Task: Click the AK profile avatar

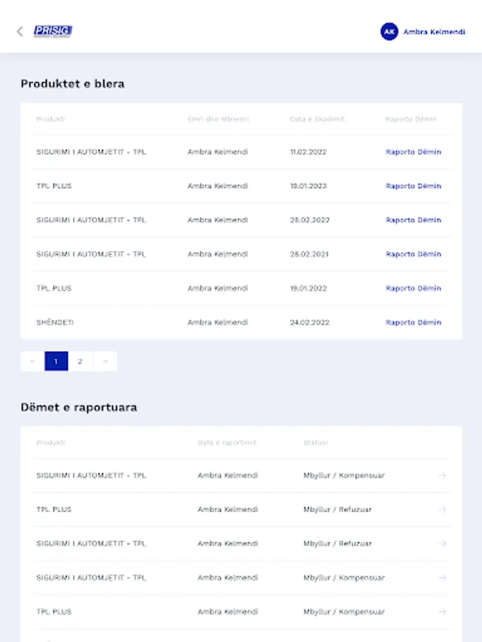Action: pyautogui.click(x=389, y=31)
